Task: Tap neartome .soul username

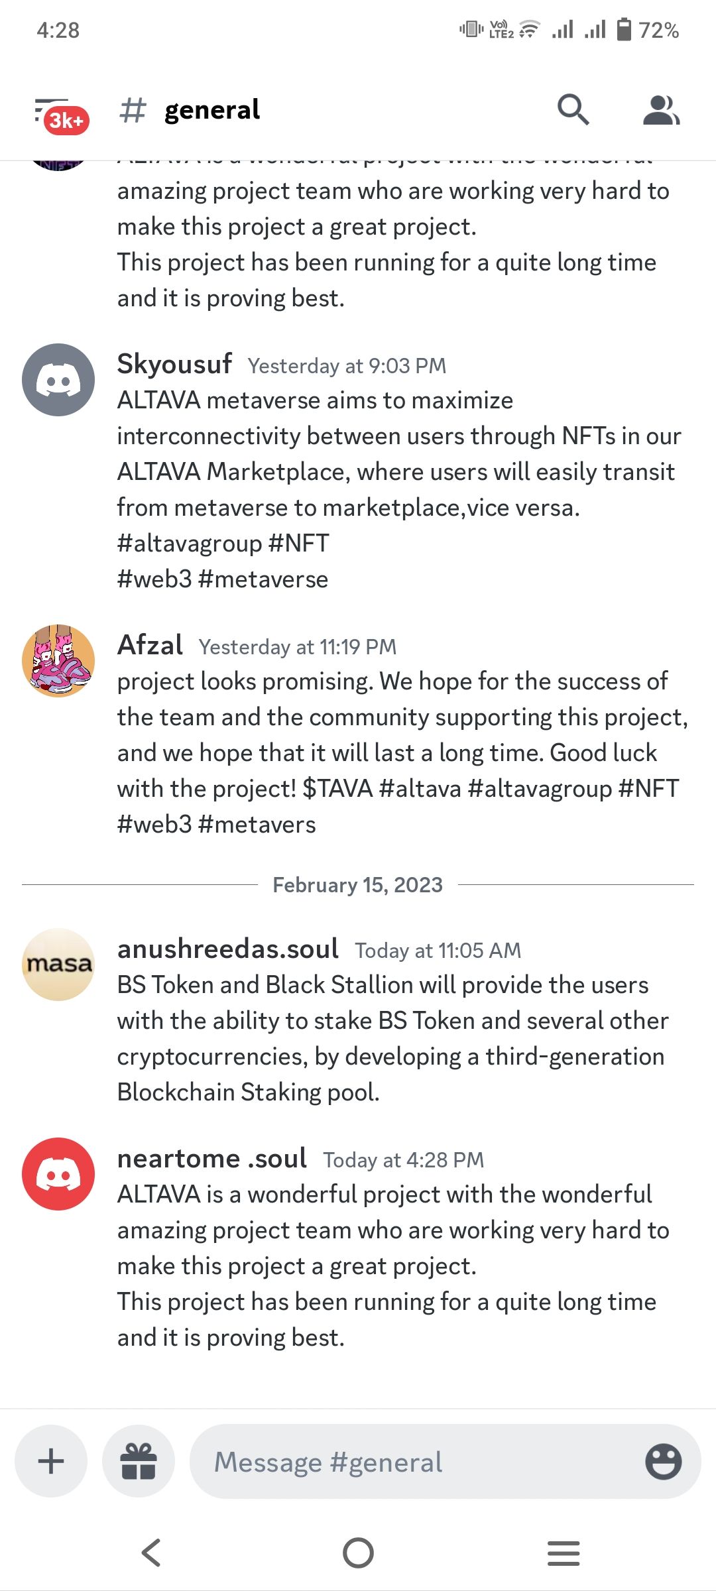Action: click(x=212, y=1158)
